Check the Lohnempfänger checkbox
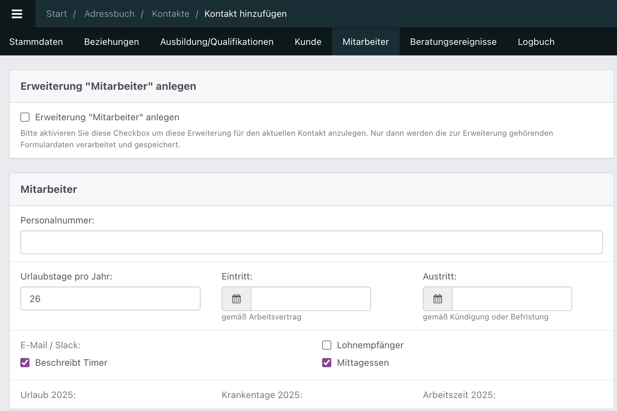Image resolution: width=617 pixels, height=411 pixels. (x=326, y=345)
